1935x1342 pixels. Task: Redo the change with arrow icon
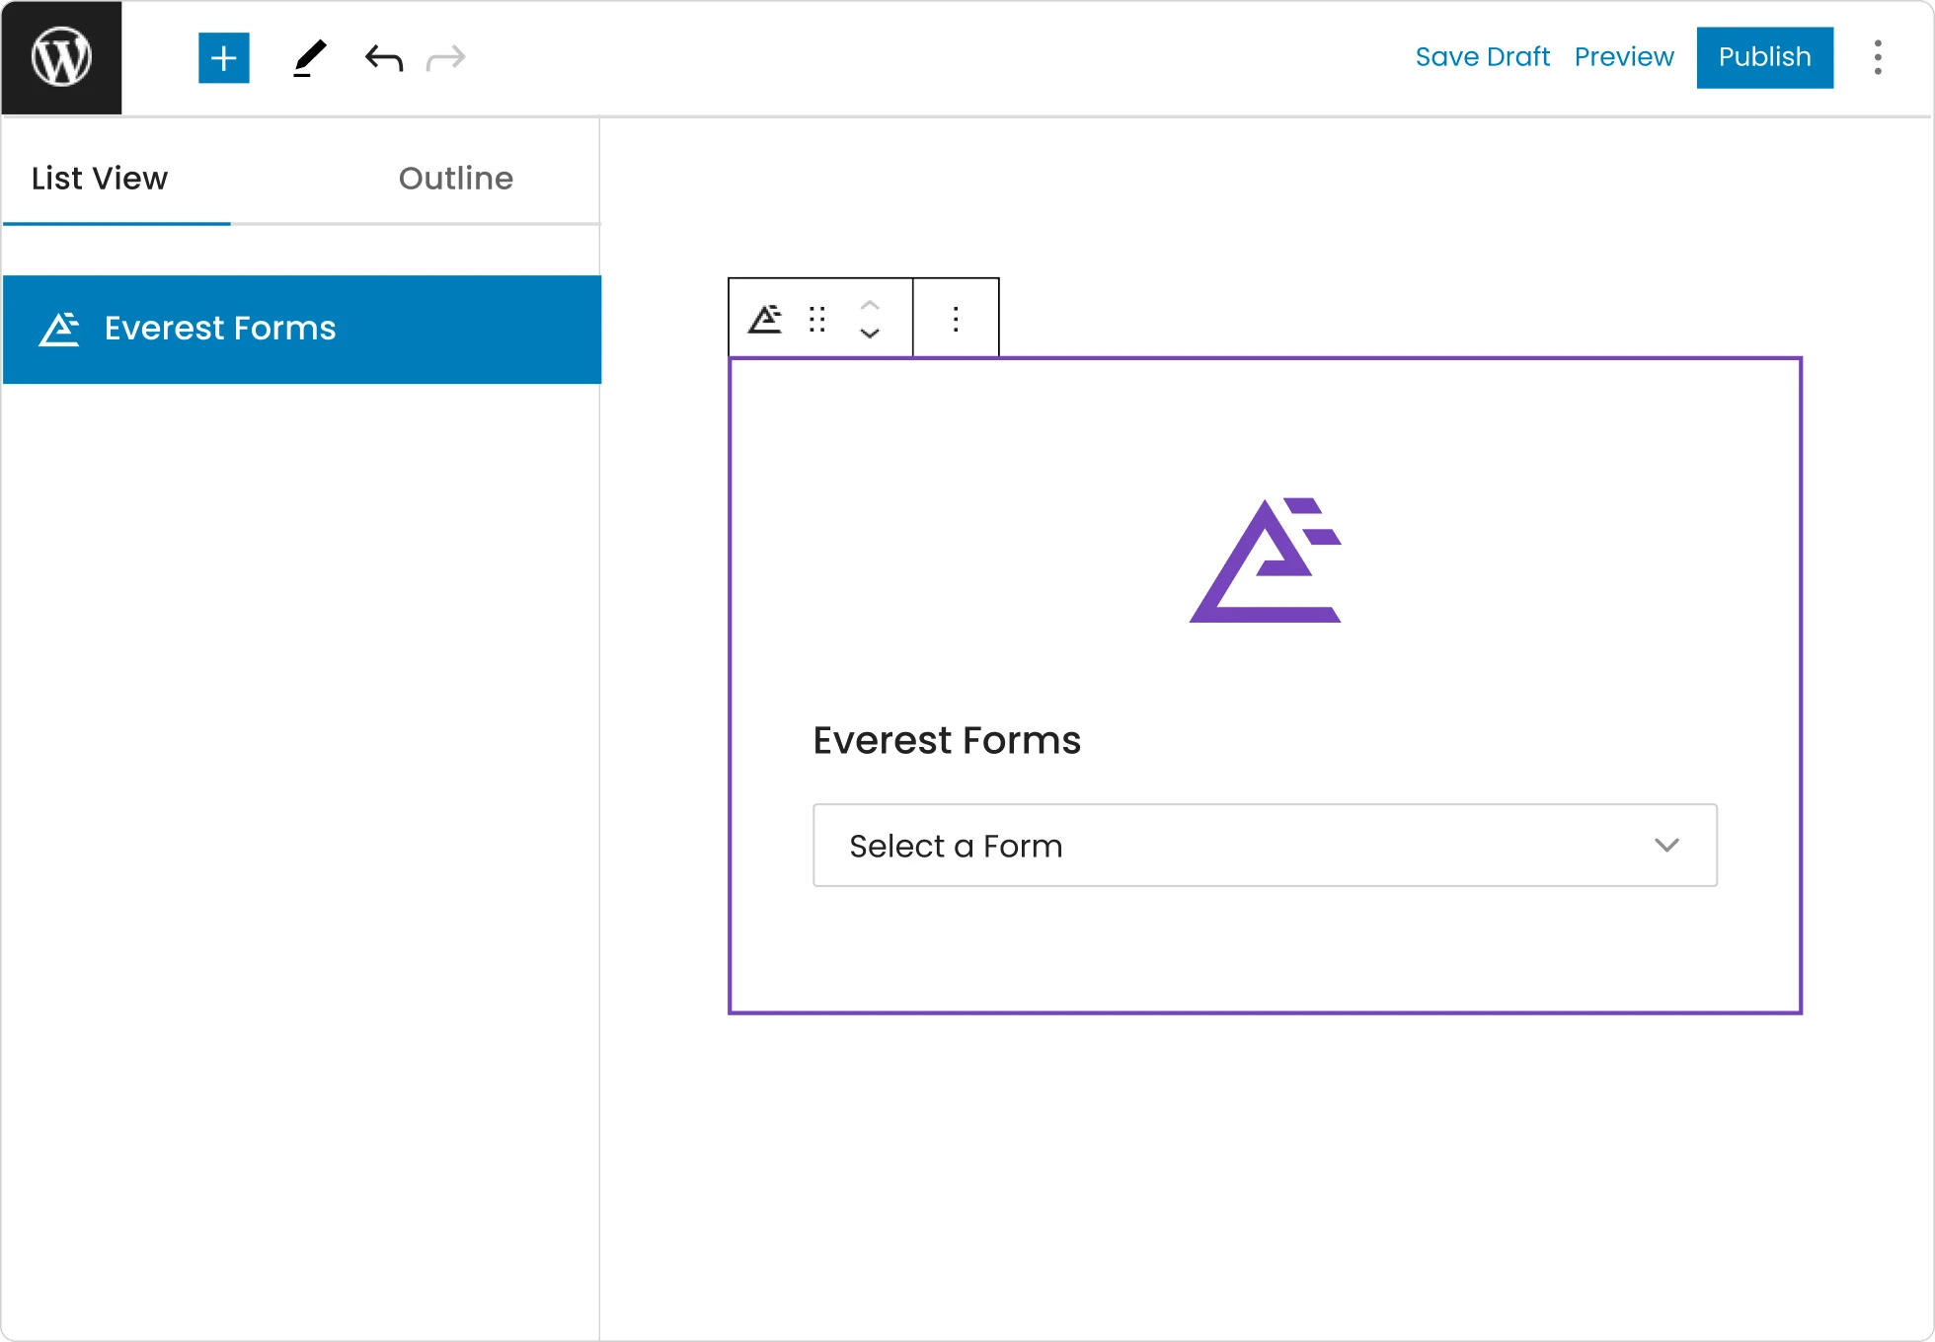[x=446, y=58]
